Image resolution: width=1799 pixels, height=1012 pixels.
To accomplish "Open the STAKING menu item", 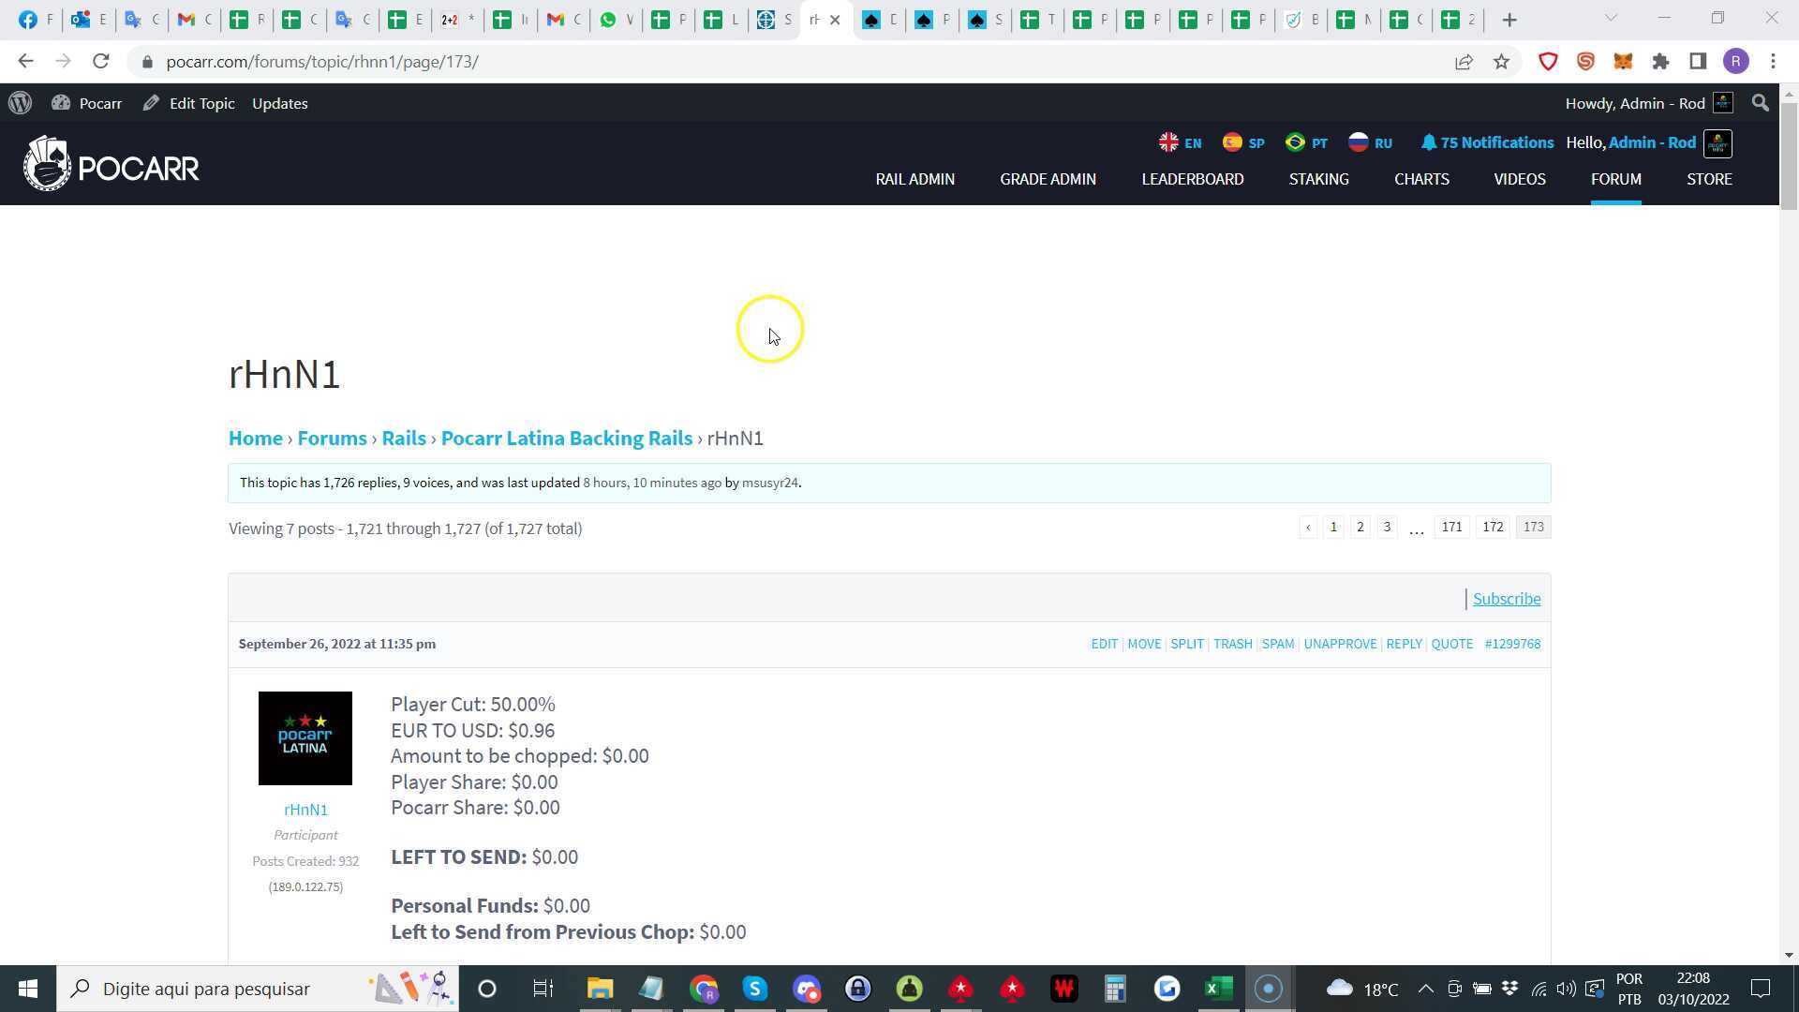I will [x=1318, y=179].
